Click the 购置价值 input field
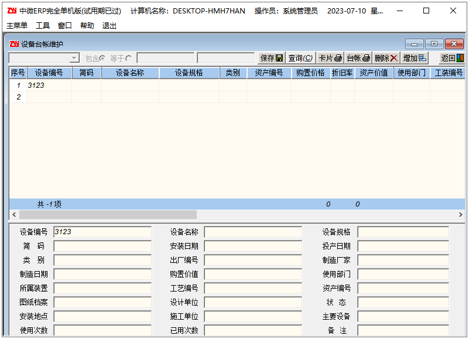 [253, 274]
